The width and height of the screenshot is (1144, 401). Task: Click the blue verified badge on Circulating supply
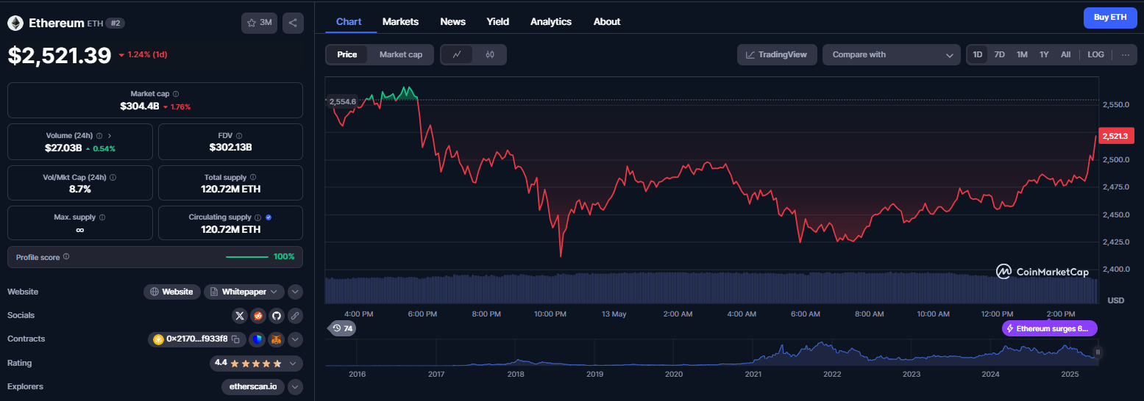tap(269, 217)
